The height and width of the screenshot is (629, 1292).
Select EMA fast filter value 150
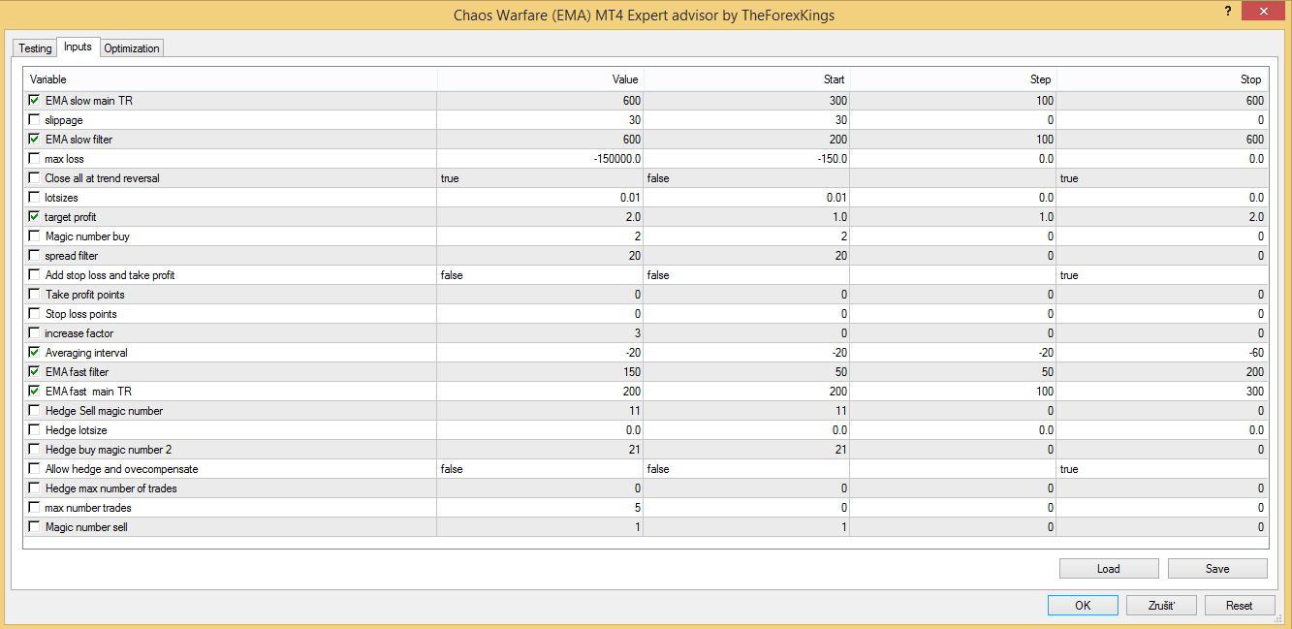click(540, 372)
